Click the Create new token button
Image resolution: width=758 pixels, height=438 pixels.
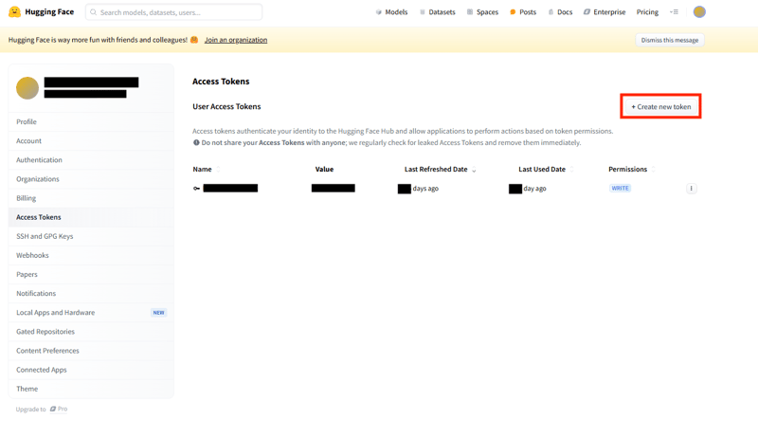pyautogui.click(x=660, y=107)
